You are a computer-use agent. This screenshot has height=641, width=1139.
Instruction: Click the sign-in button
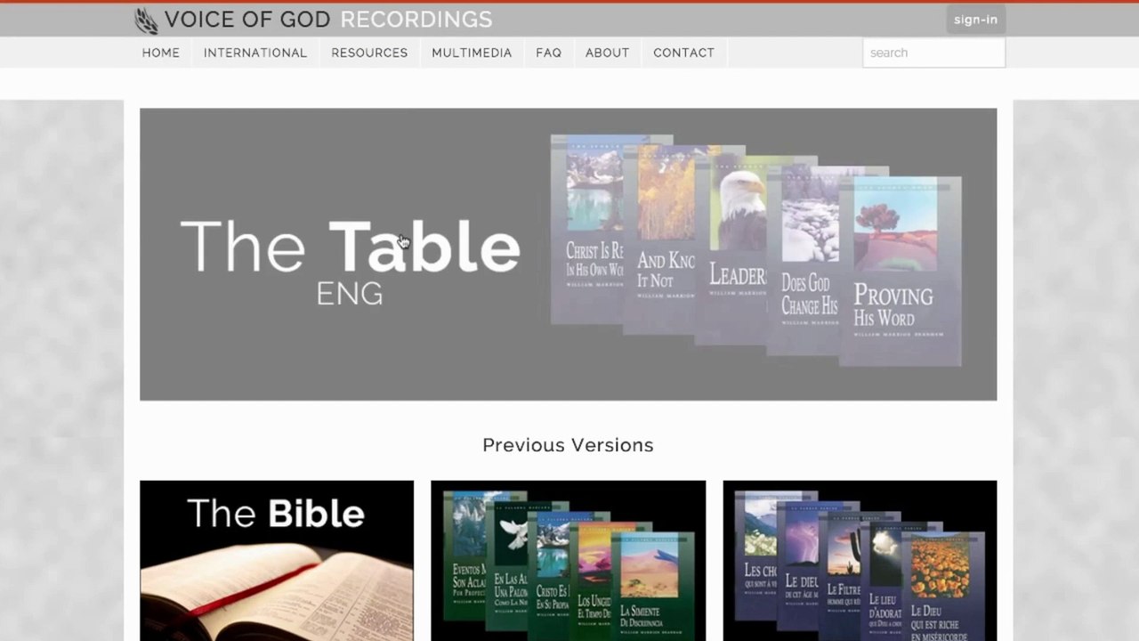[975, 20]
